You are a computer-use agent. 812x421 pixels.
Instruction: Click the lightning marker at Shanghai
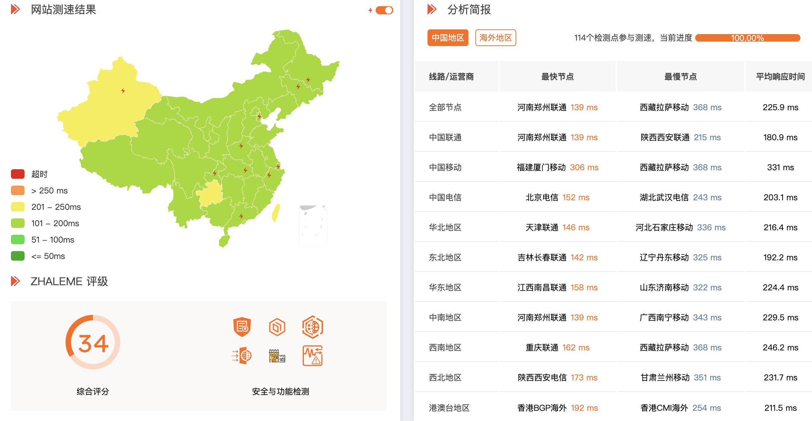tap(278, 166)
